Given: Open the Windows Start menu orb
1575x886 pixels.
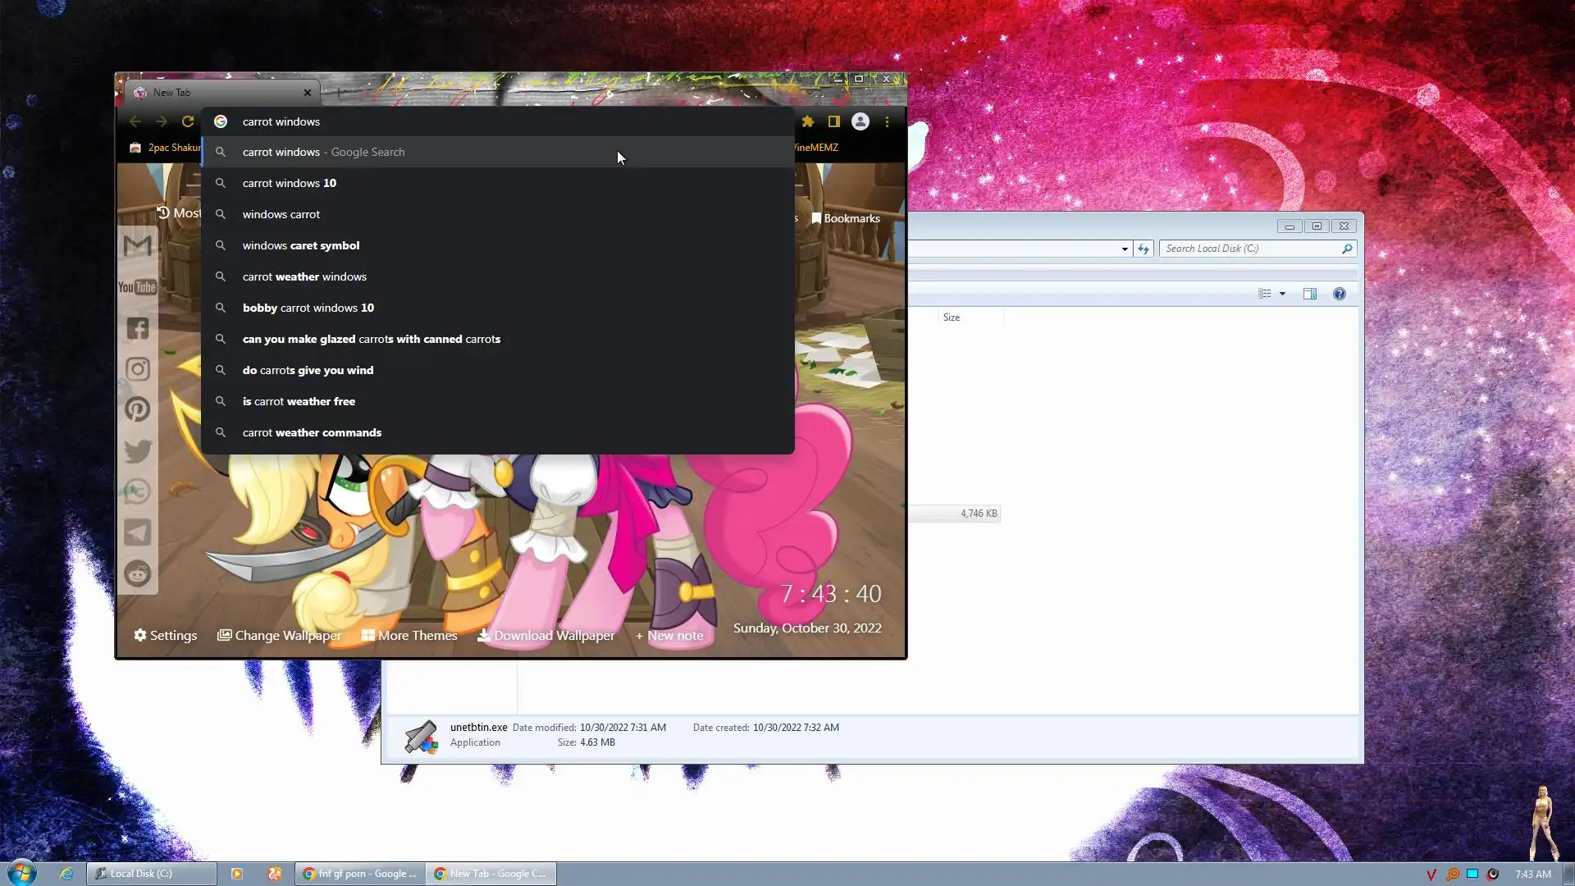Looking at the screenshot, I should [22, 872].
